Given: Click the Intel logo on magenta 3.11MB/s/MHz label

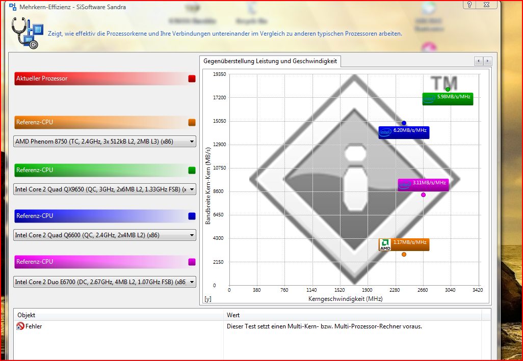Looking at the screenshot, I should pyautogui.click(x=404, y=185).
